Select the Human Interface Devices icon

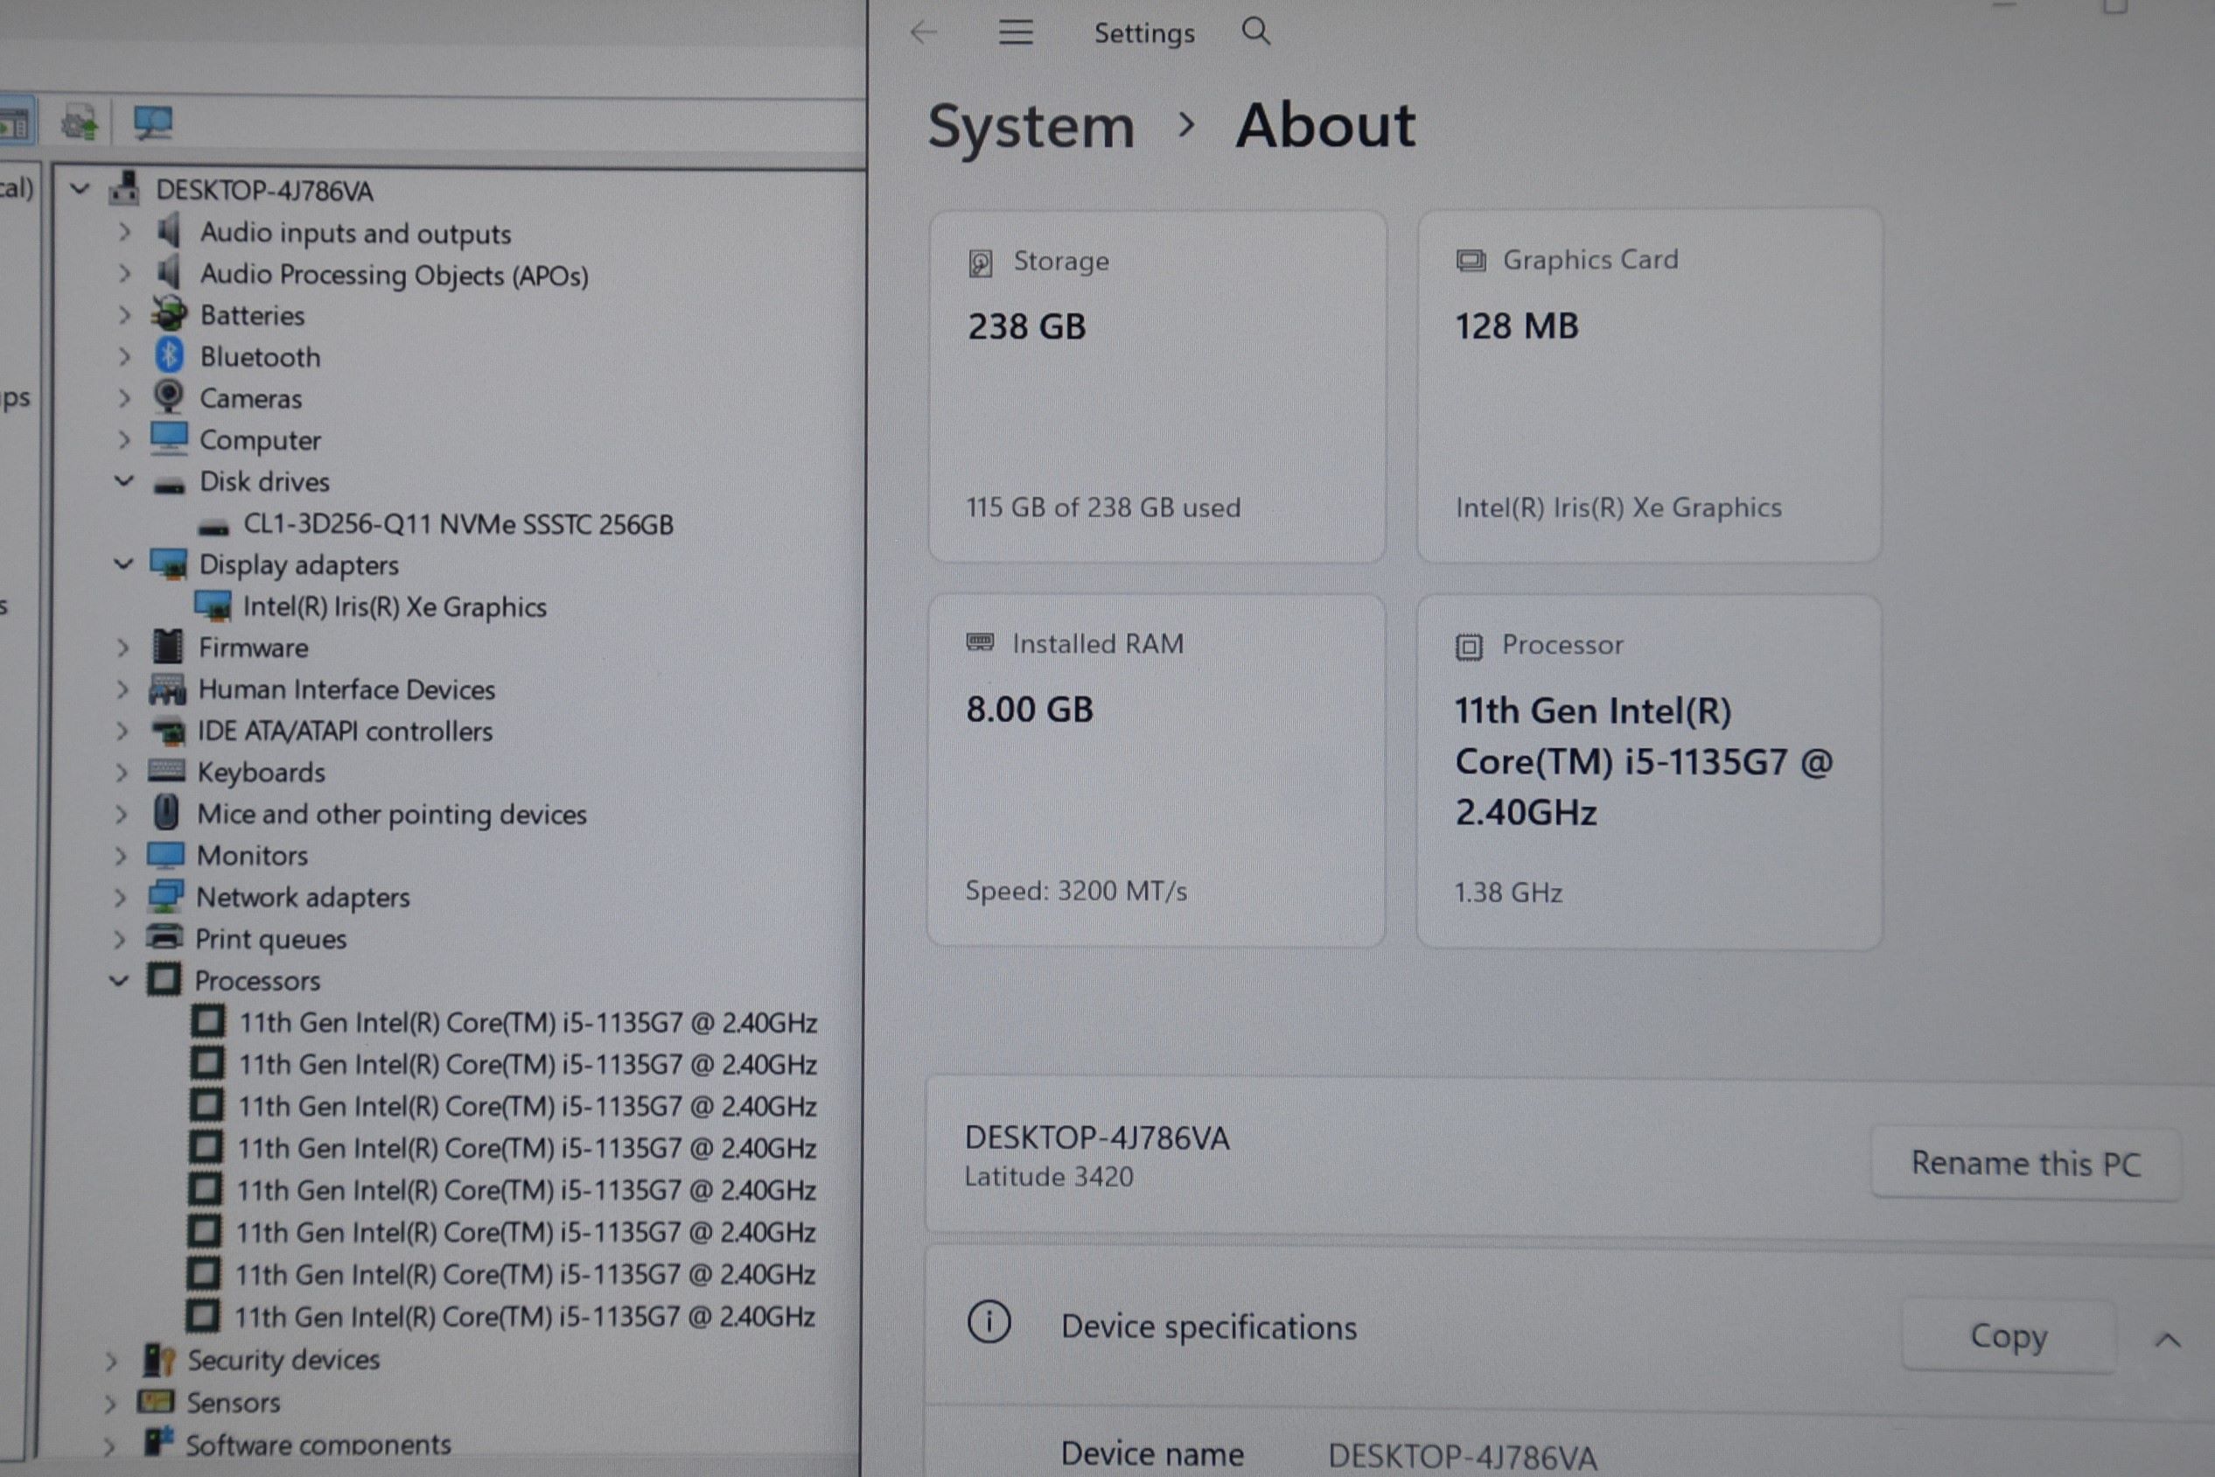pos(167,689)
